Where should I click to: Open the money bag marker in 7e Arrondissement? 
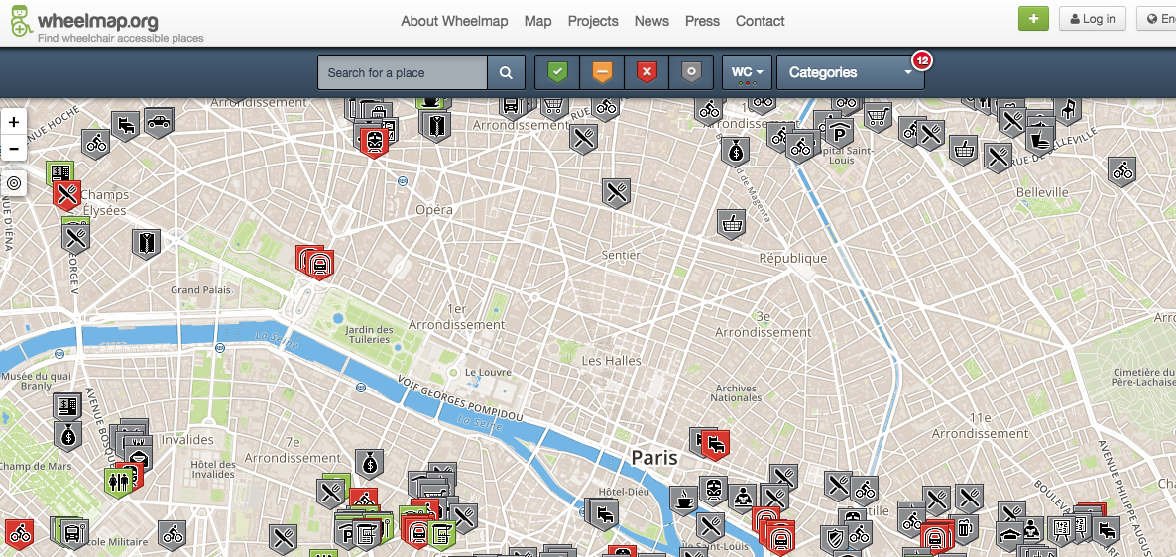tap(369, 464)
